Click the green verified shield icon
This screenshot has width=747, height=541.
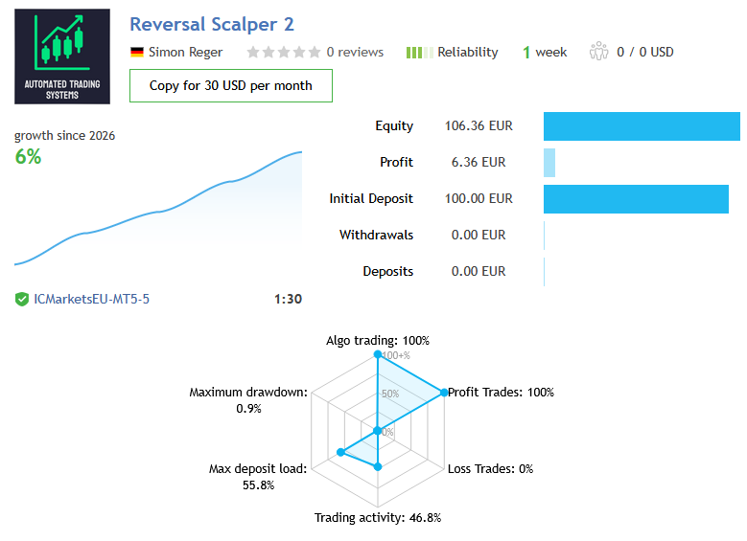pyautogui.click(x=22, y=300)
